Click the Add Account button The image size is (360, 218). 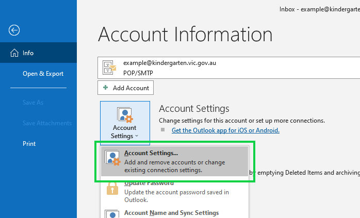pyautogui.click(x=125, y=88)
